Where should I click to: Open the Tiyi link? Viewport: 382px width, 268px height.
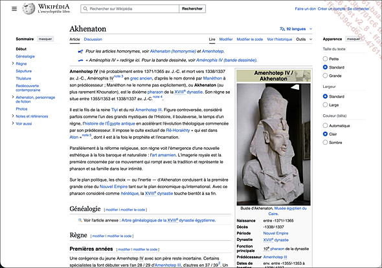115,110
